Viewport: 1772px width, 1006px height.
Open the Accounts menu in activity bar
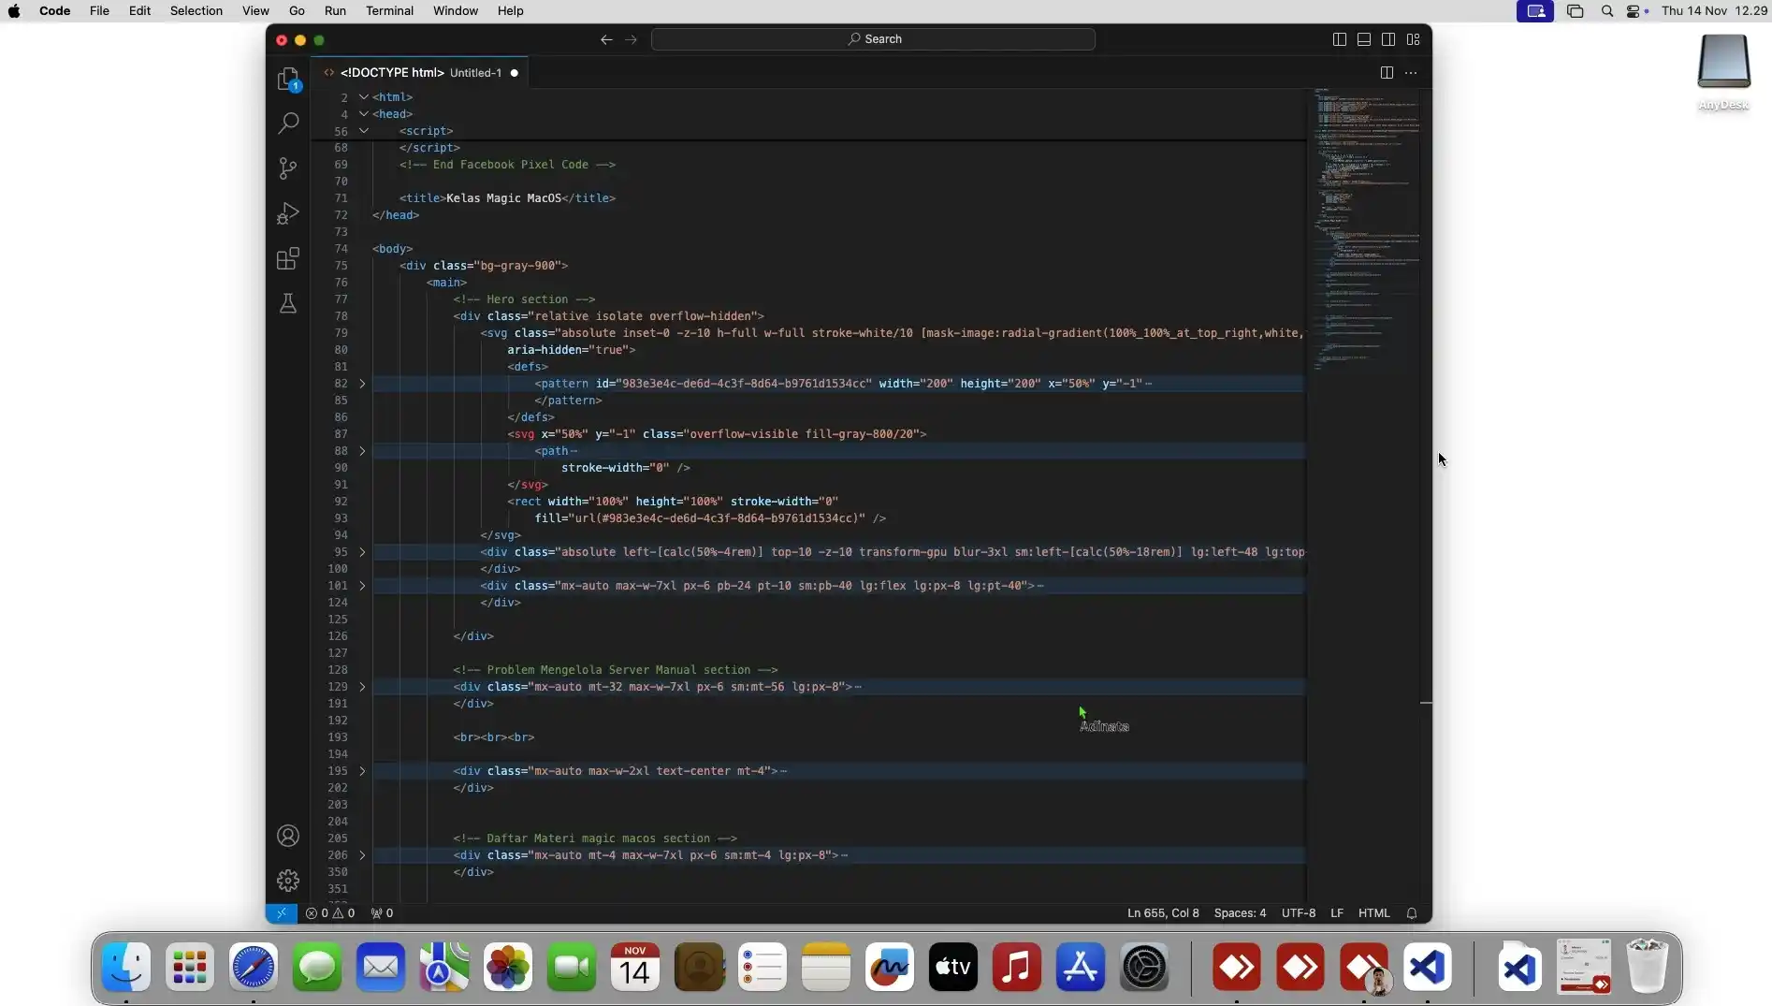click(x=288, y=836)
